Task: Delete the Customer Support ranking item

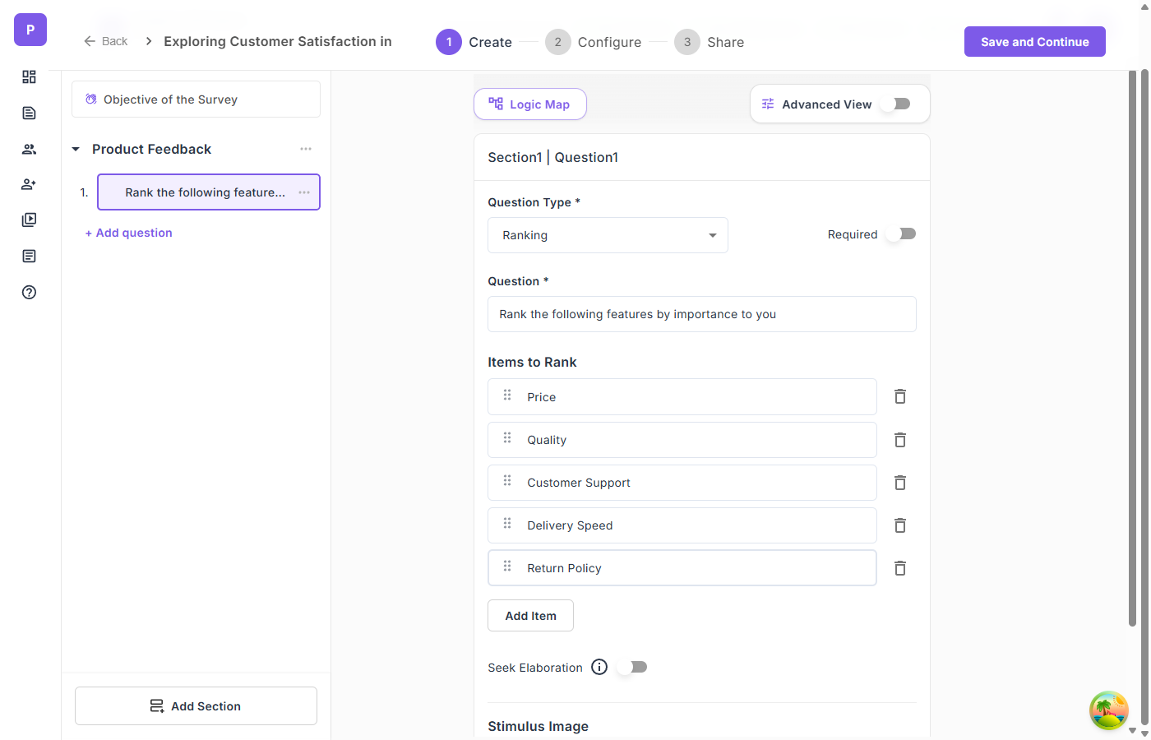Action: click(x=900, y=483)
